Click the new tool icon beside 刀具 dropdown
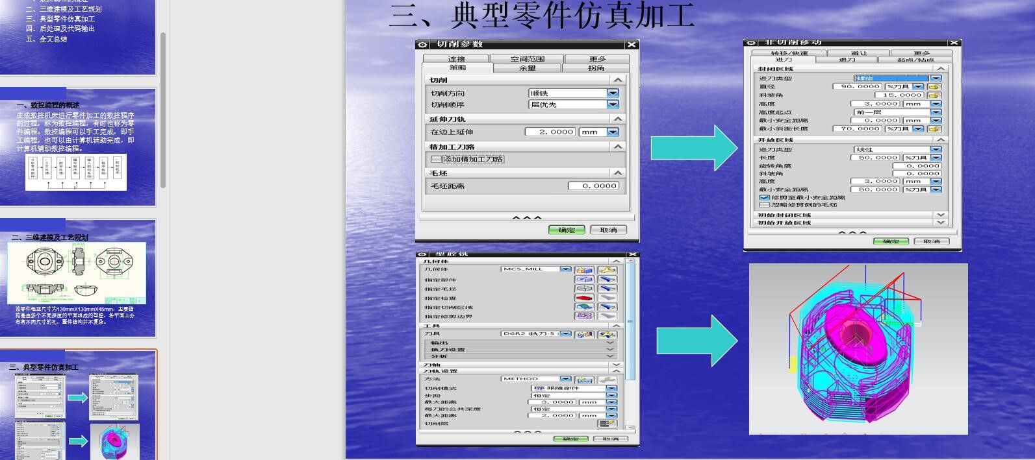Image resolution: width=1035 pixels, height=460 pixels. click(x=585, y=334)
